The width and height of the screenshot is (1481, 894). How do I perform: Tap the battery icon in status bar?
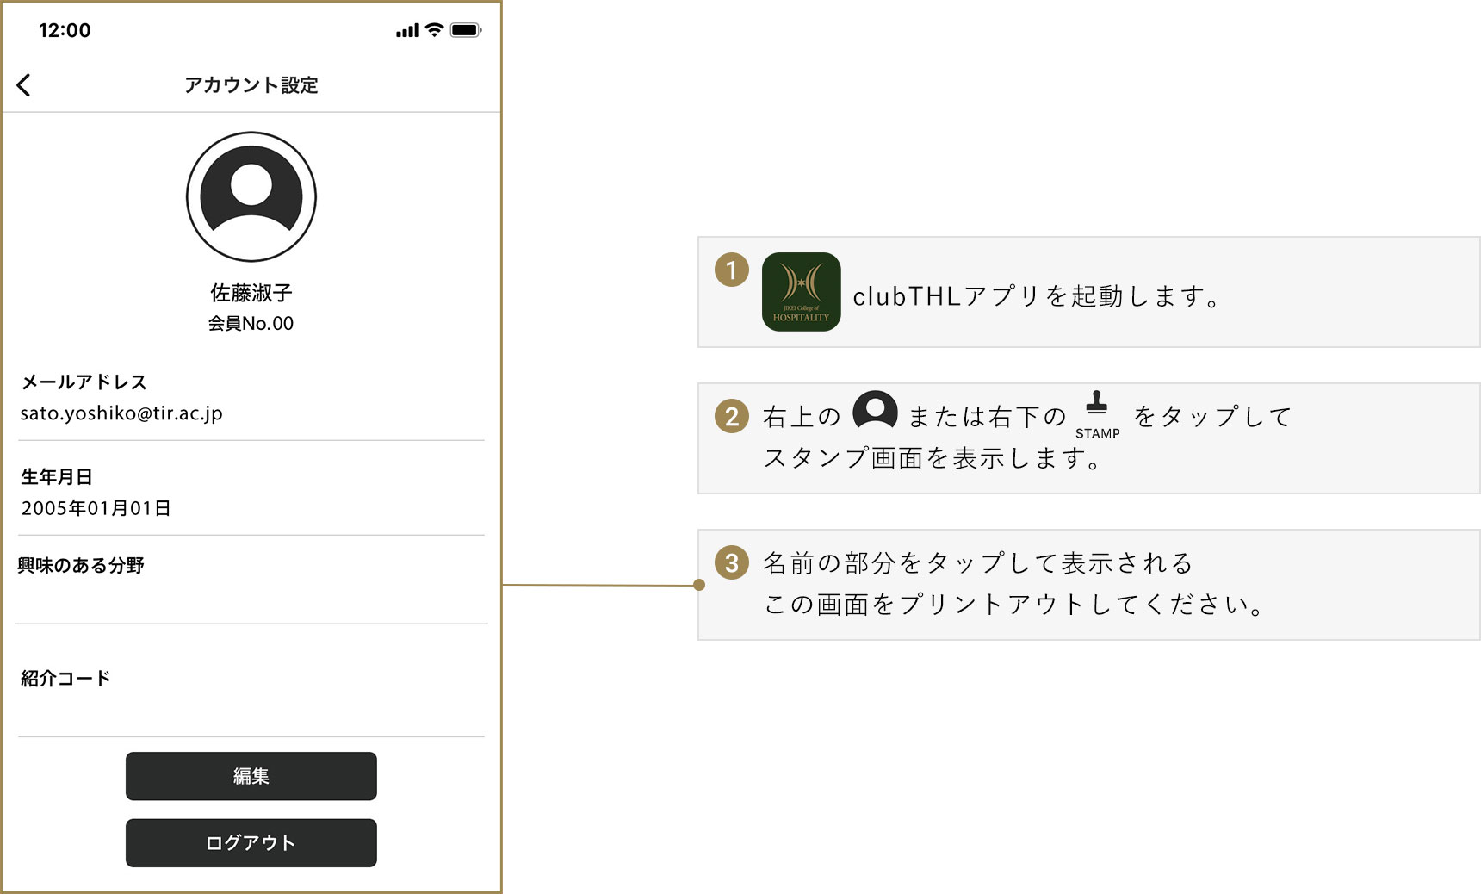point(466,30)
